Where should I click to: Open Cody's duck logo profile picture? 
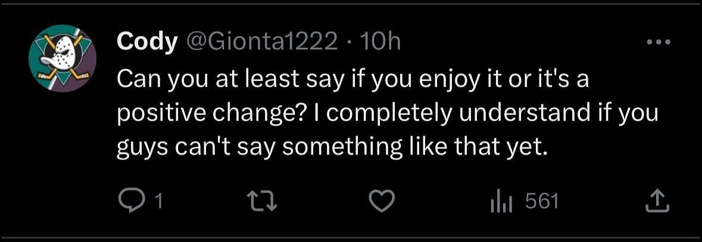(63, 58)
